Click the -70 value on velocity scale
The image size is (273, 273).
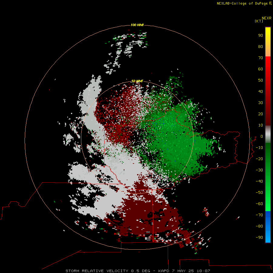pos(259,215)
